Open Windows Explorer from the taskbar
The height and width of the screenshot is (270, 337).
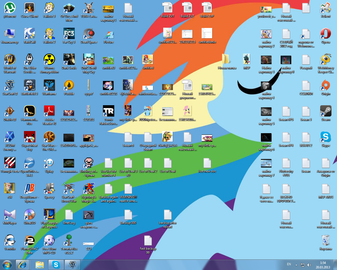pos(40,265)
